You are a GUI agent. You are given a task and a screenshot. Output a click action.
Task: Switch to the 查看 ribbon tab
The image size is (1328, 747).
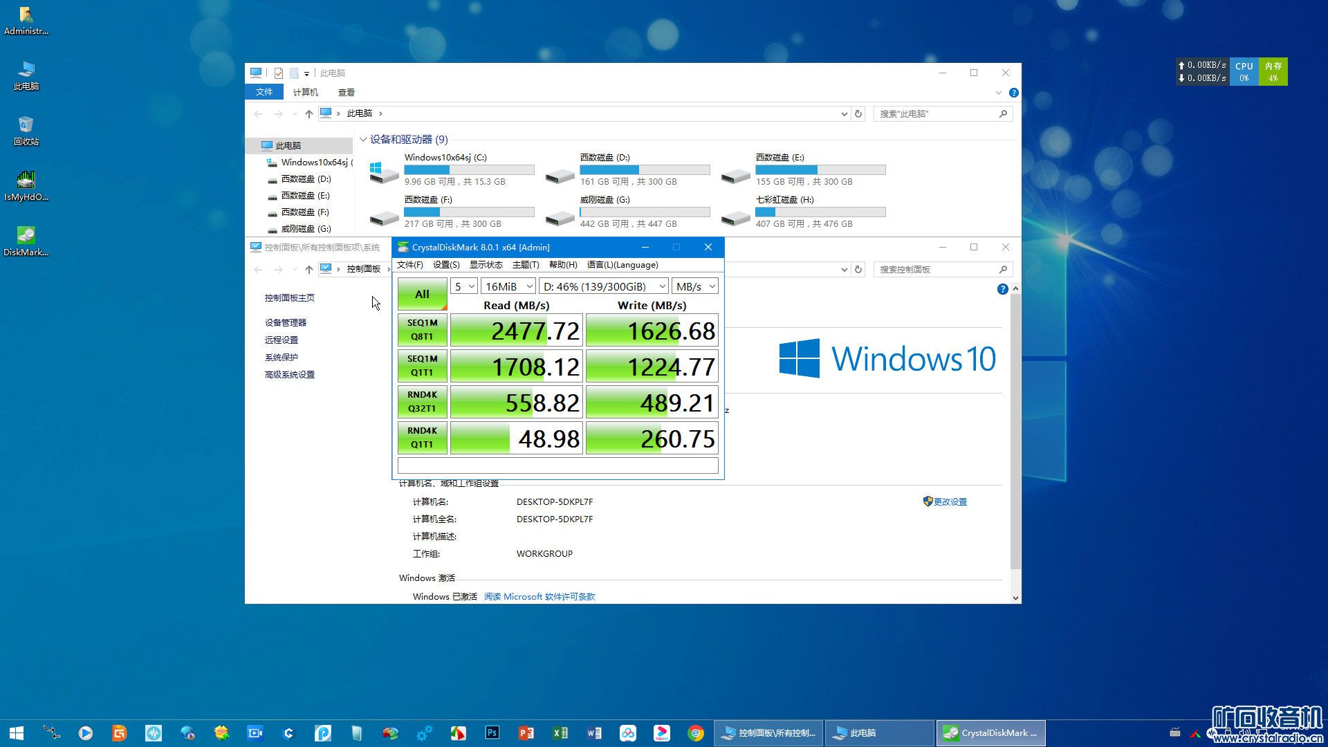[347, 92]
